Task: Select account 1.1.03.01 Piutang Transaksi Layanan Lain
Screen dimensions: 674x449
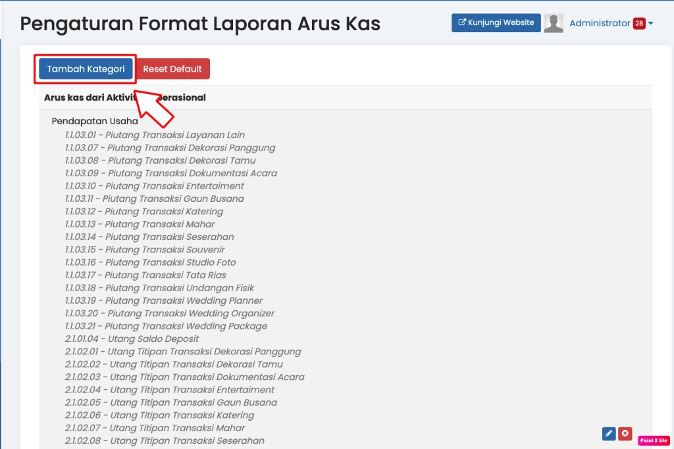Action: (x=155, y=135)
